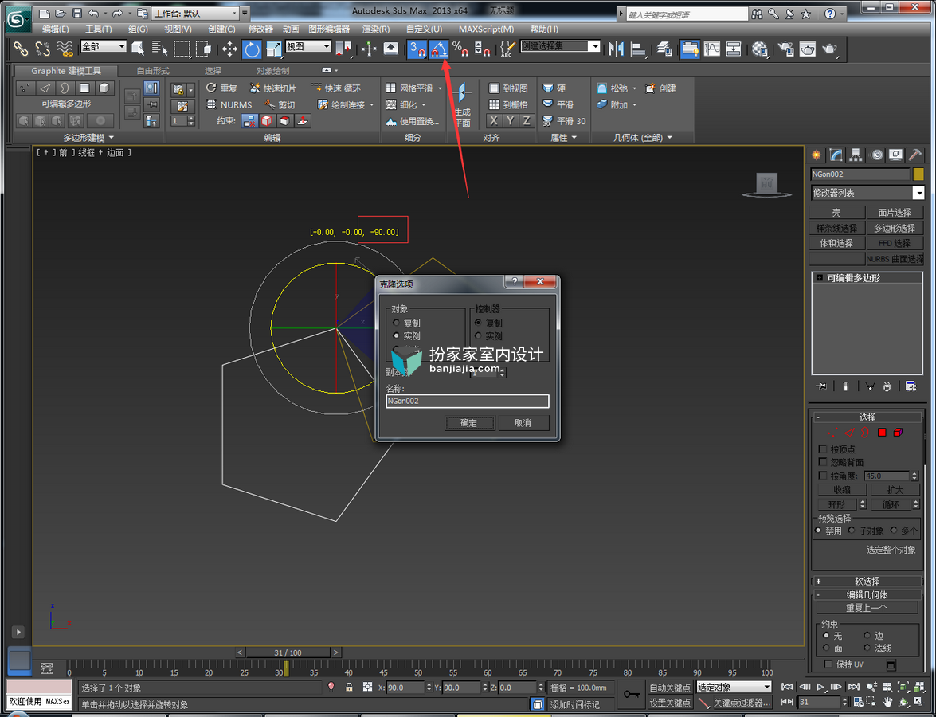Image resolution: width=936 pixels, height=717 pixels.
Task: Click the Render Production teapot icon
Action: 830,49
